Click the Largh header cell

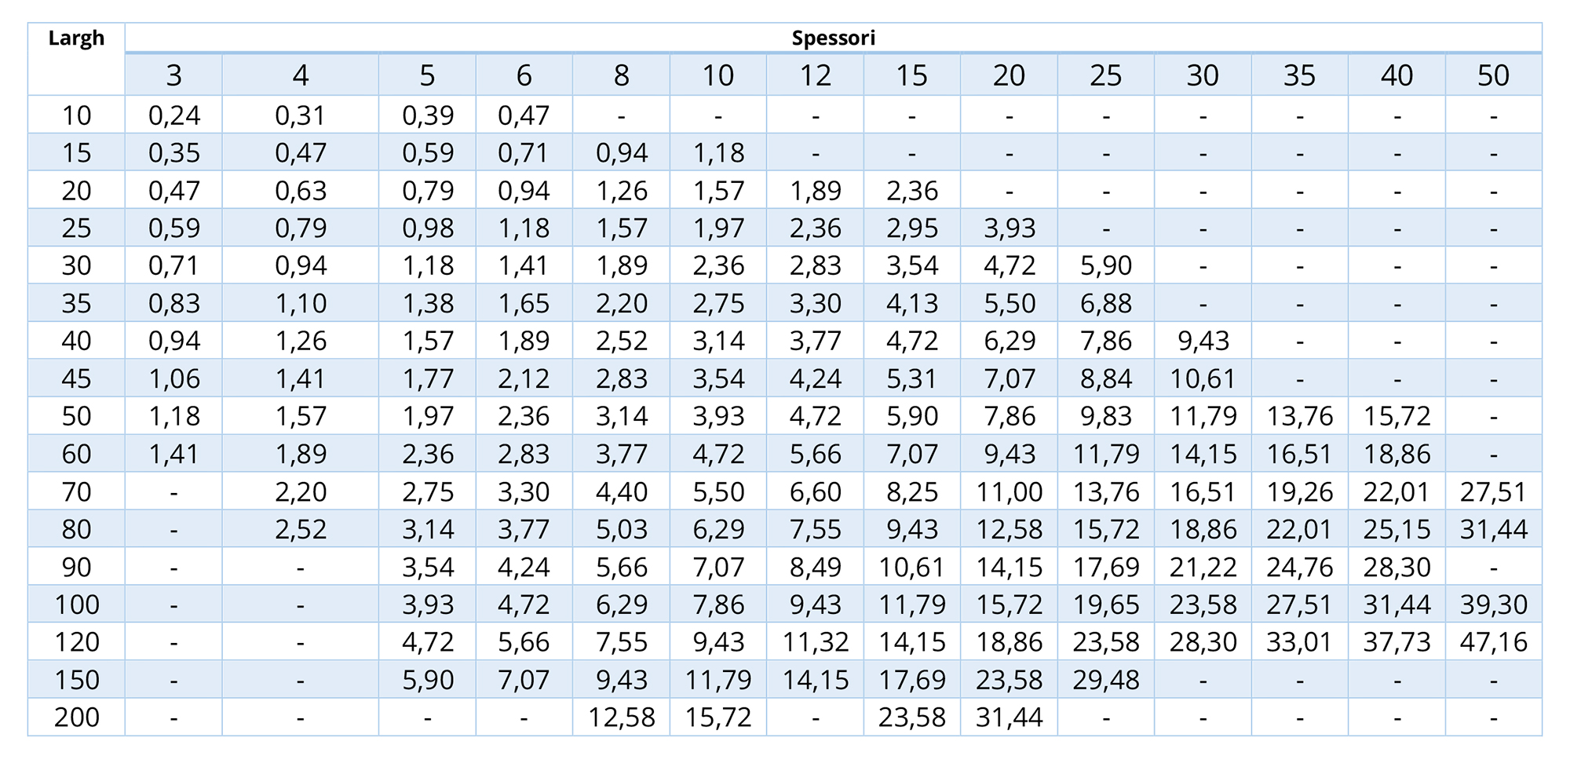point(76,39)
